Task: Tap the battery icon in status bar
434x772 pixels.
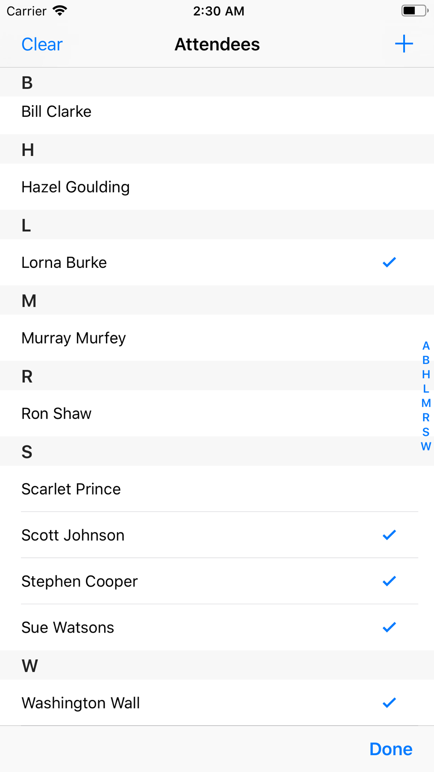Action: point(415,11)
